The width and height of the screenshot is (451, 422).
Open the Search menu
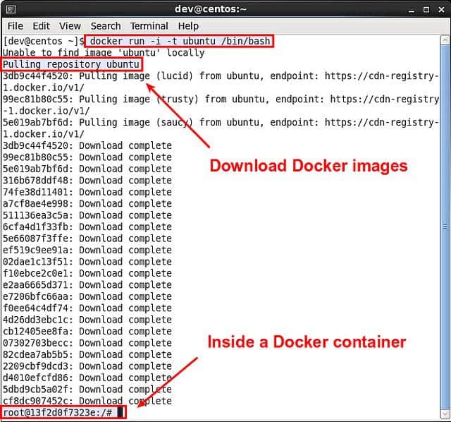(106, 26)
